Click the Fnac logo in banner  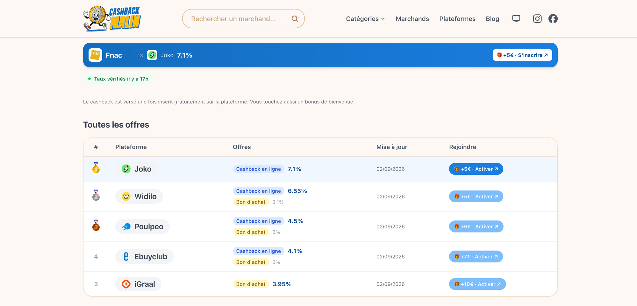[x=95, y=55]
